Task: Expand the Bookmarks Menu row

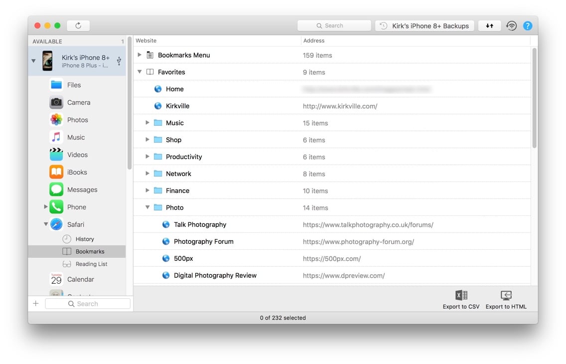Action: click(140, 55)
